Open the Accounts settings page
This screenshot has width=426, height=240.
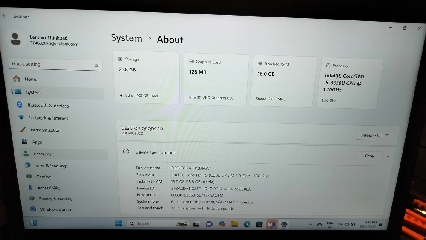point(42,154)
